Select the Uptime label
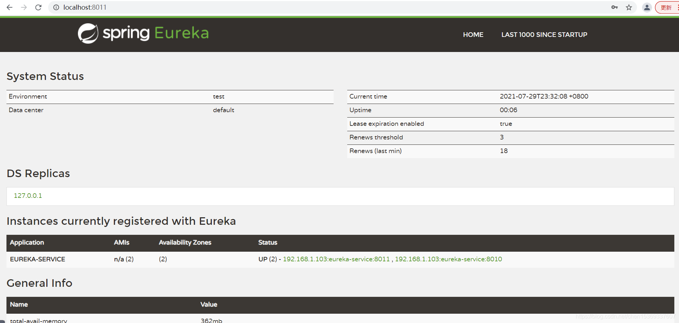Image resolution: width=679 pixels, height=323 pixels. point(361,110)
